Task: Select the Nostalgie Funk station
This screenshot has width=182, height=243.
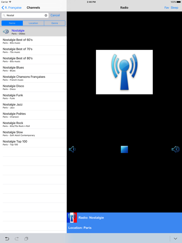Action: (33, 97)
